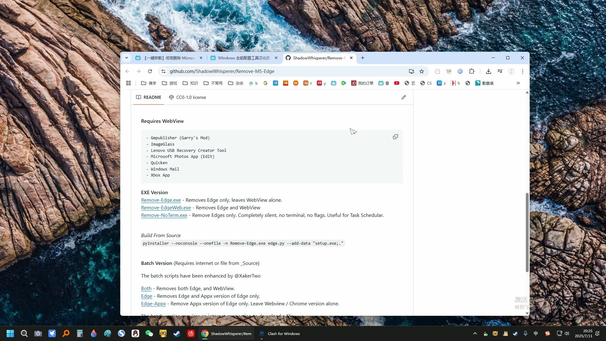Open the 不常用 bookmark folder
The height and width of the screenshot is (341, 606).
[x=213, y=83]
